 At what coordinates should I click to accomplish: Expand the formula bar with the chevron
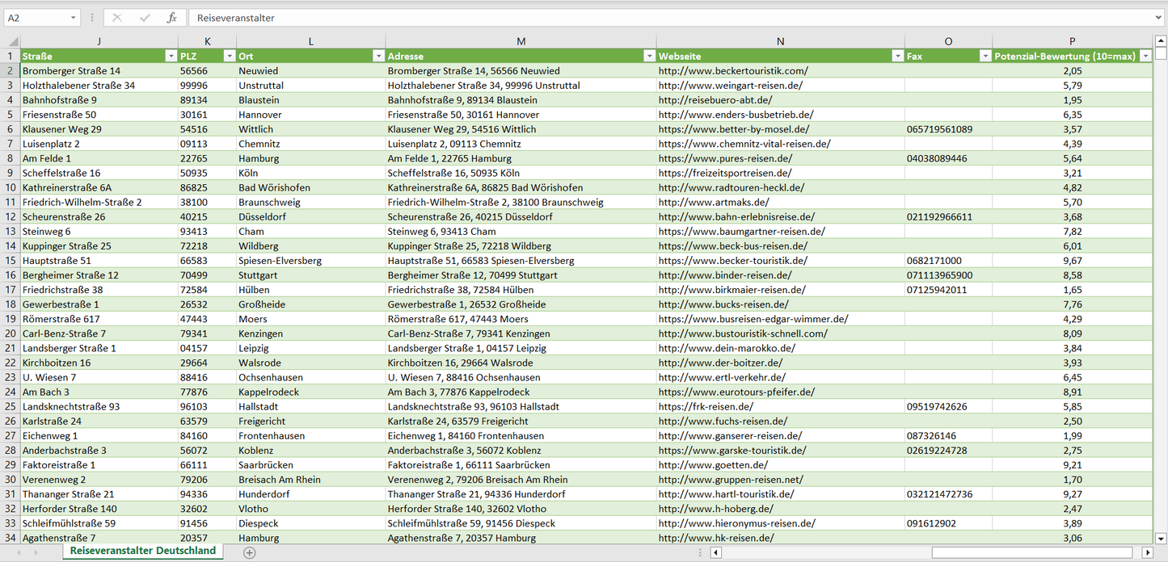[1160, 18]
